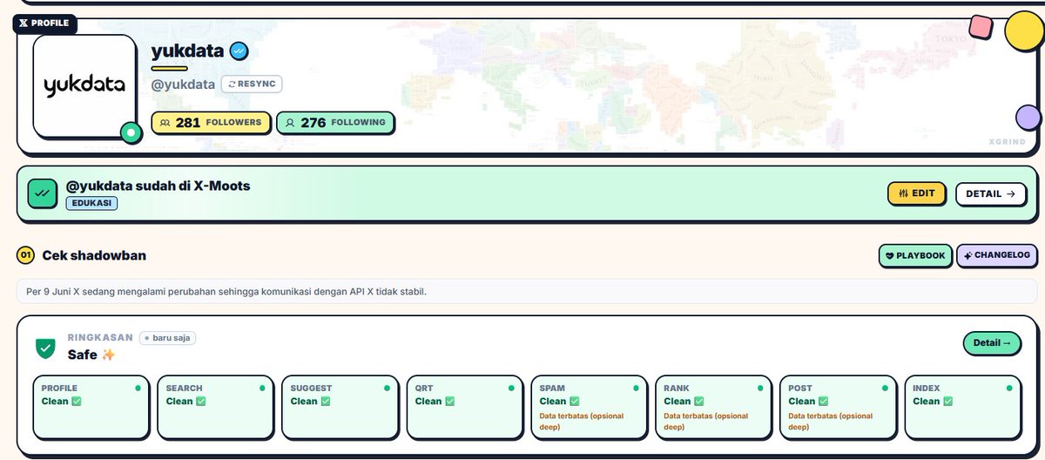Click the Cek shadowban heading
This screenshot has height=460, width=1045.
(x=94, y=255)
